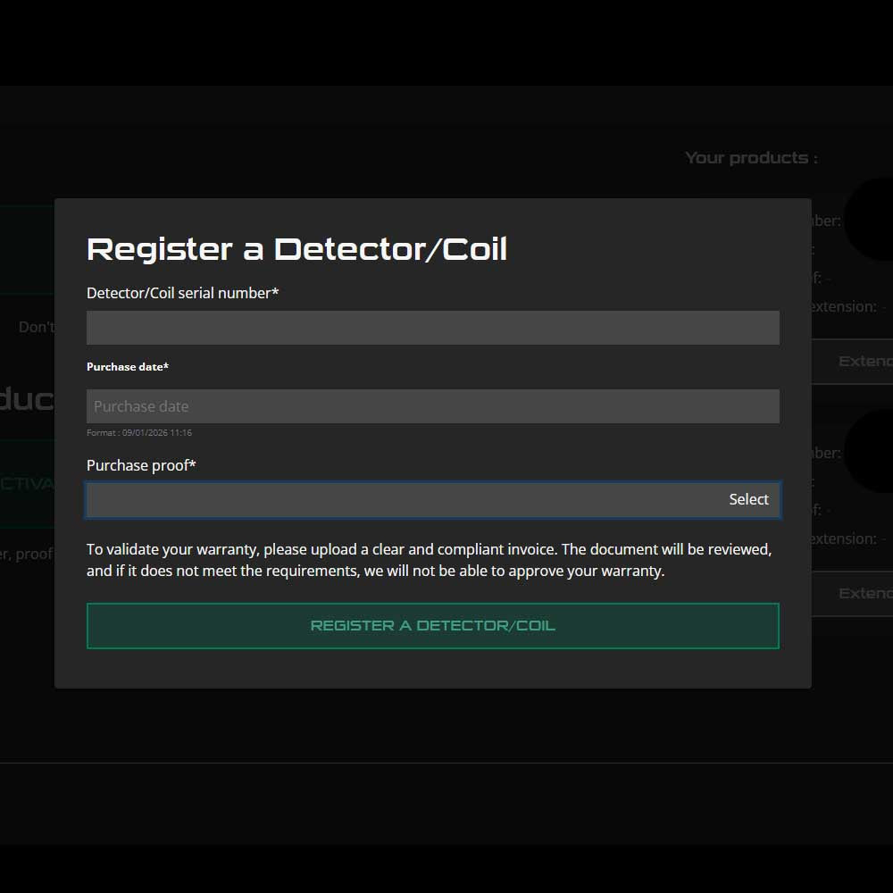Submit with Register a Detector/Coil button
The width and height of the screenshot is (893, 893).
(432, 626)
